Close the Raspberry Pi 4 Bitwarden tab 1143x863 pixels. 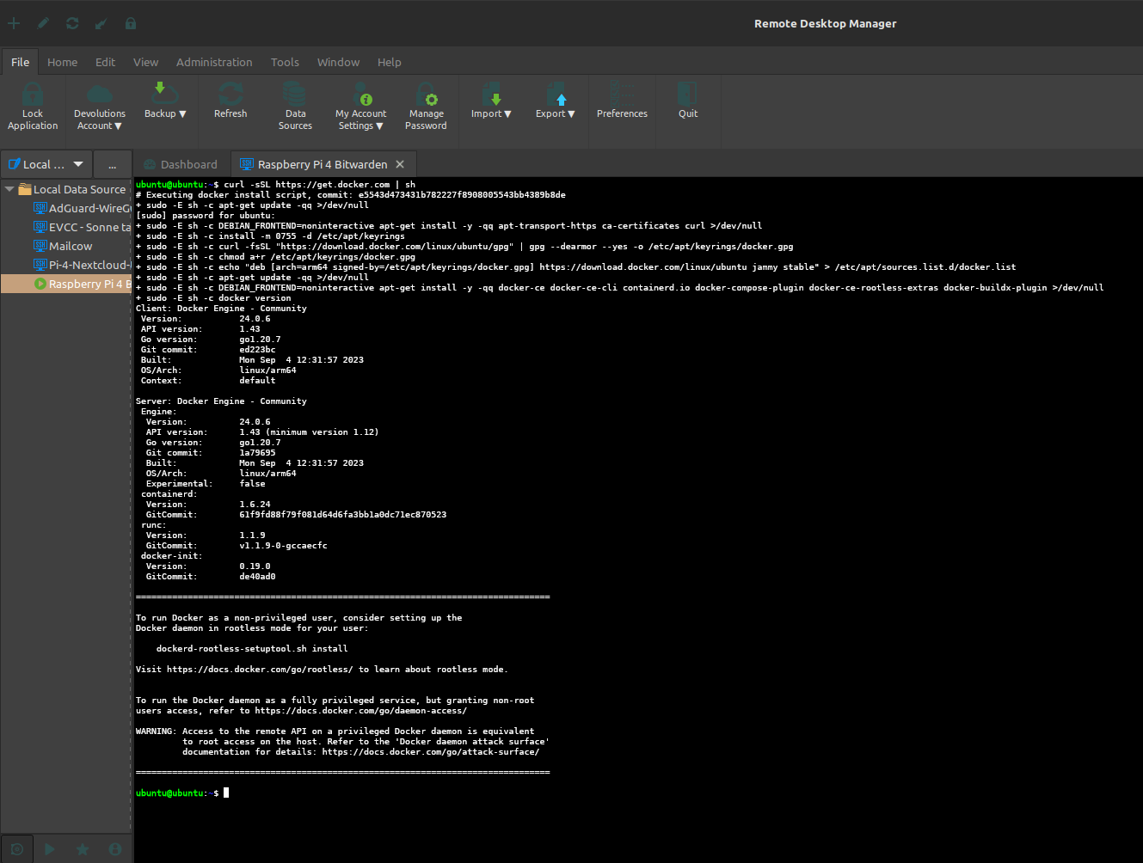pos(399,164)
